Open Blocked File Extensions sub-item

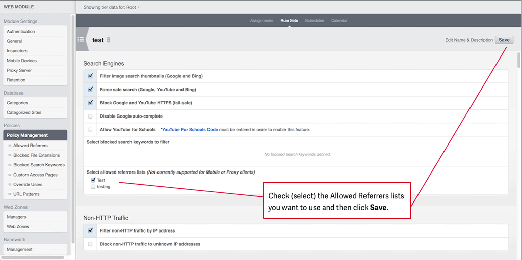[37, 155]
